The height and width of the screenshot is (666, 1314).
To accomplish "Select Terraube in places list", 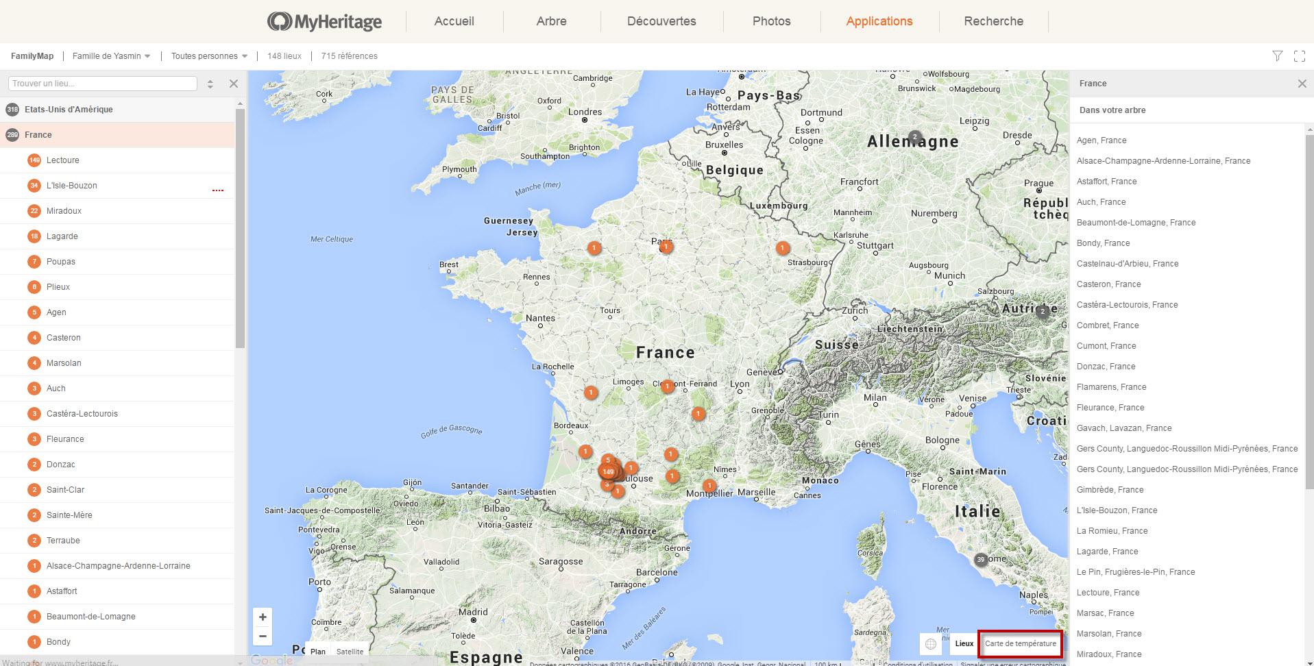I will (x=117, y=541).
